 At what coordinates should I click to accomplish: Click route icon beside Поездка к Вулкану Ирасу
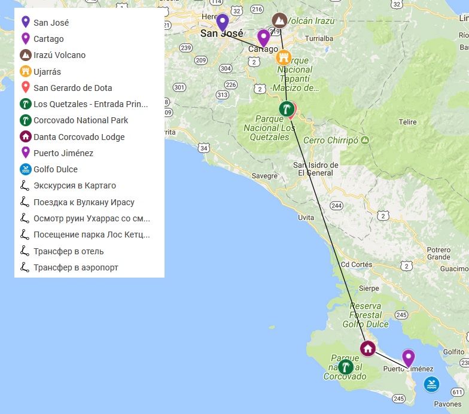(x=25, y=202)
